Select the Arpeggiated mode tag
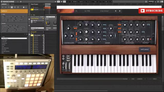Viewport: 164px width, 92px height. click(x=5, y=26)
